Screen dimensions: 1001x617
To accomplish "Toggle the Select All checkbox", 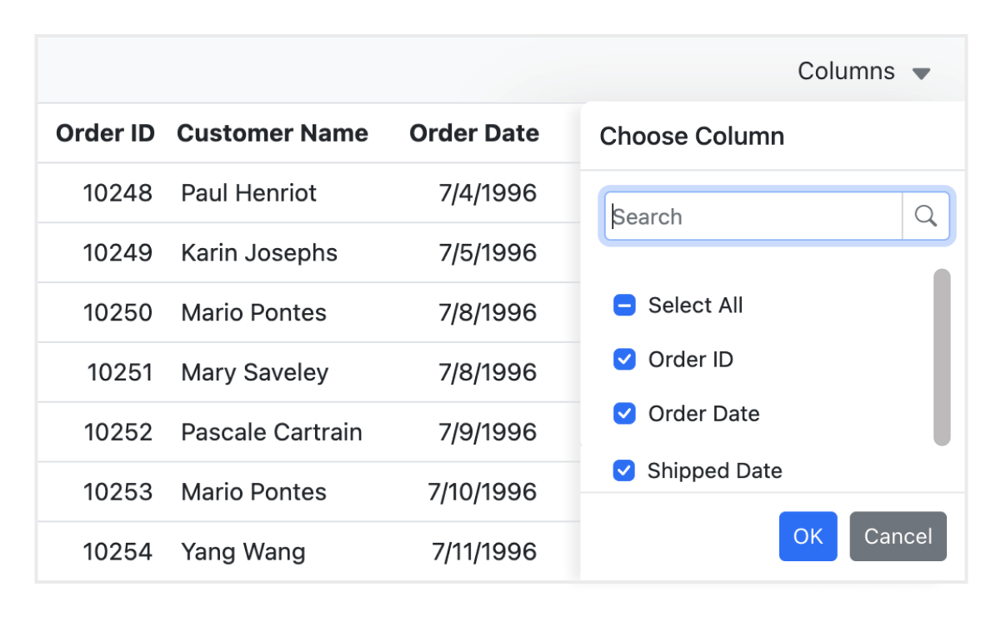I will click(x=624, y=306).
